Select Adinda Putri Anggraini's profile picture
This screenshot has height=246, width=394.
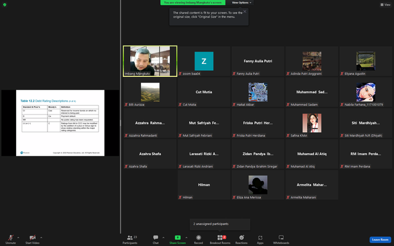pos(312,61)
